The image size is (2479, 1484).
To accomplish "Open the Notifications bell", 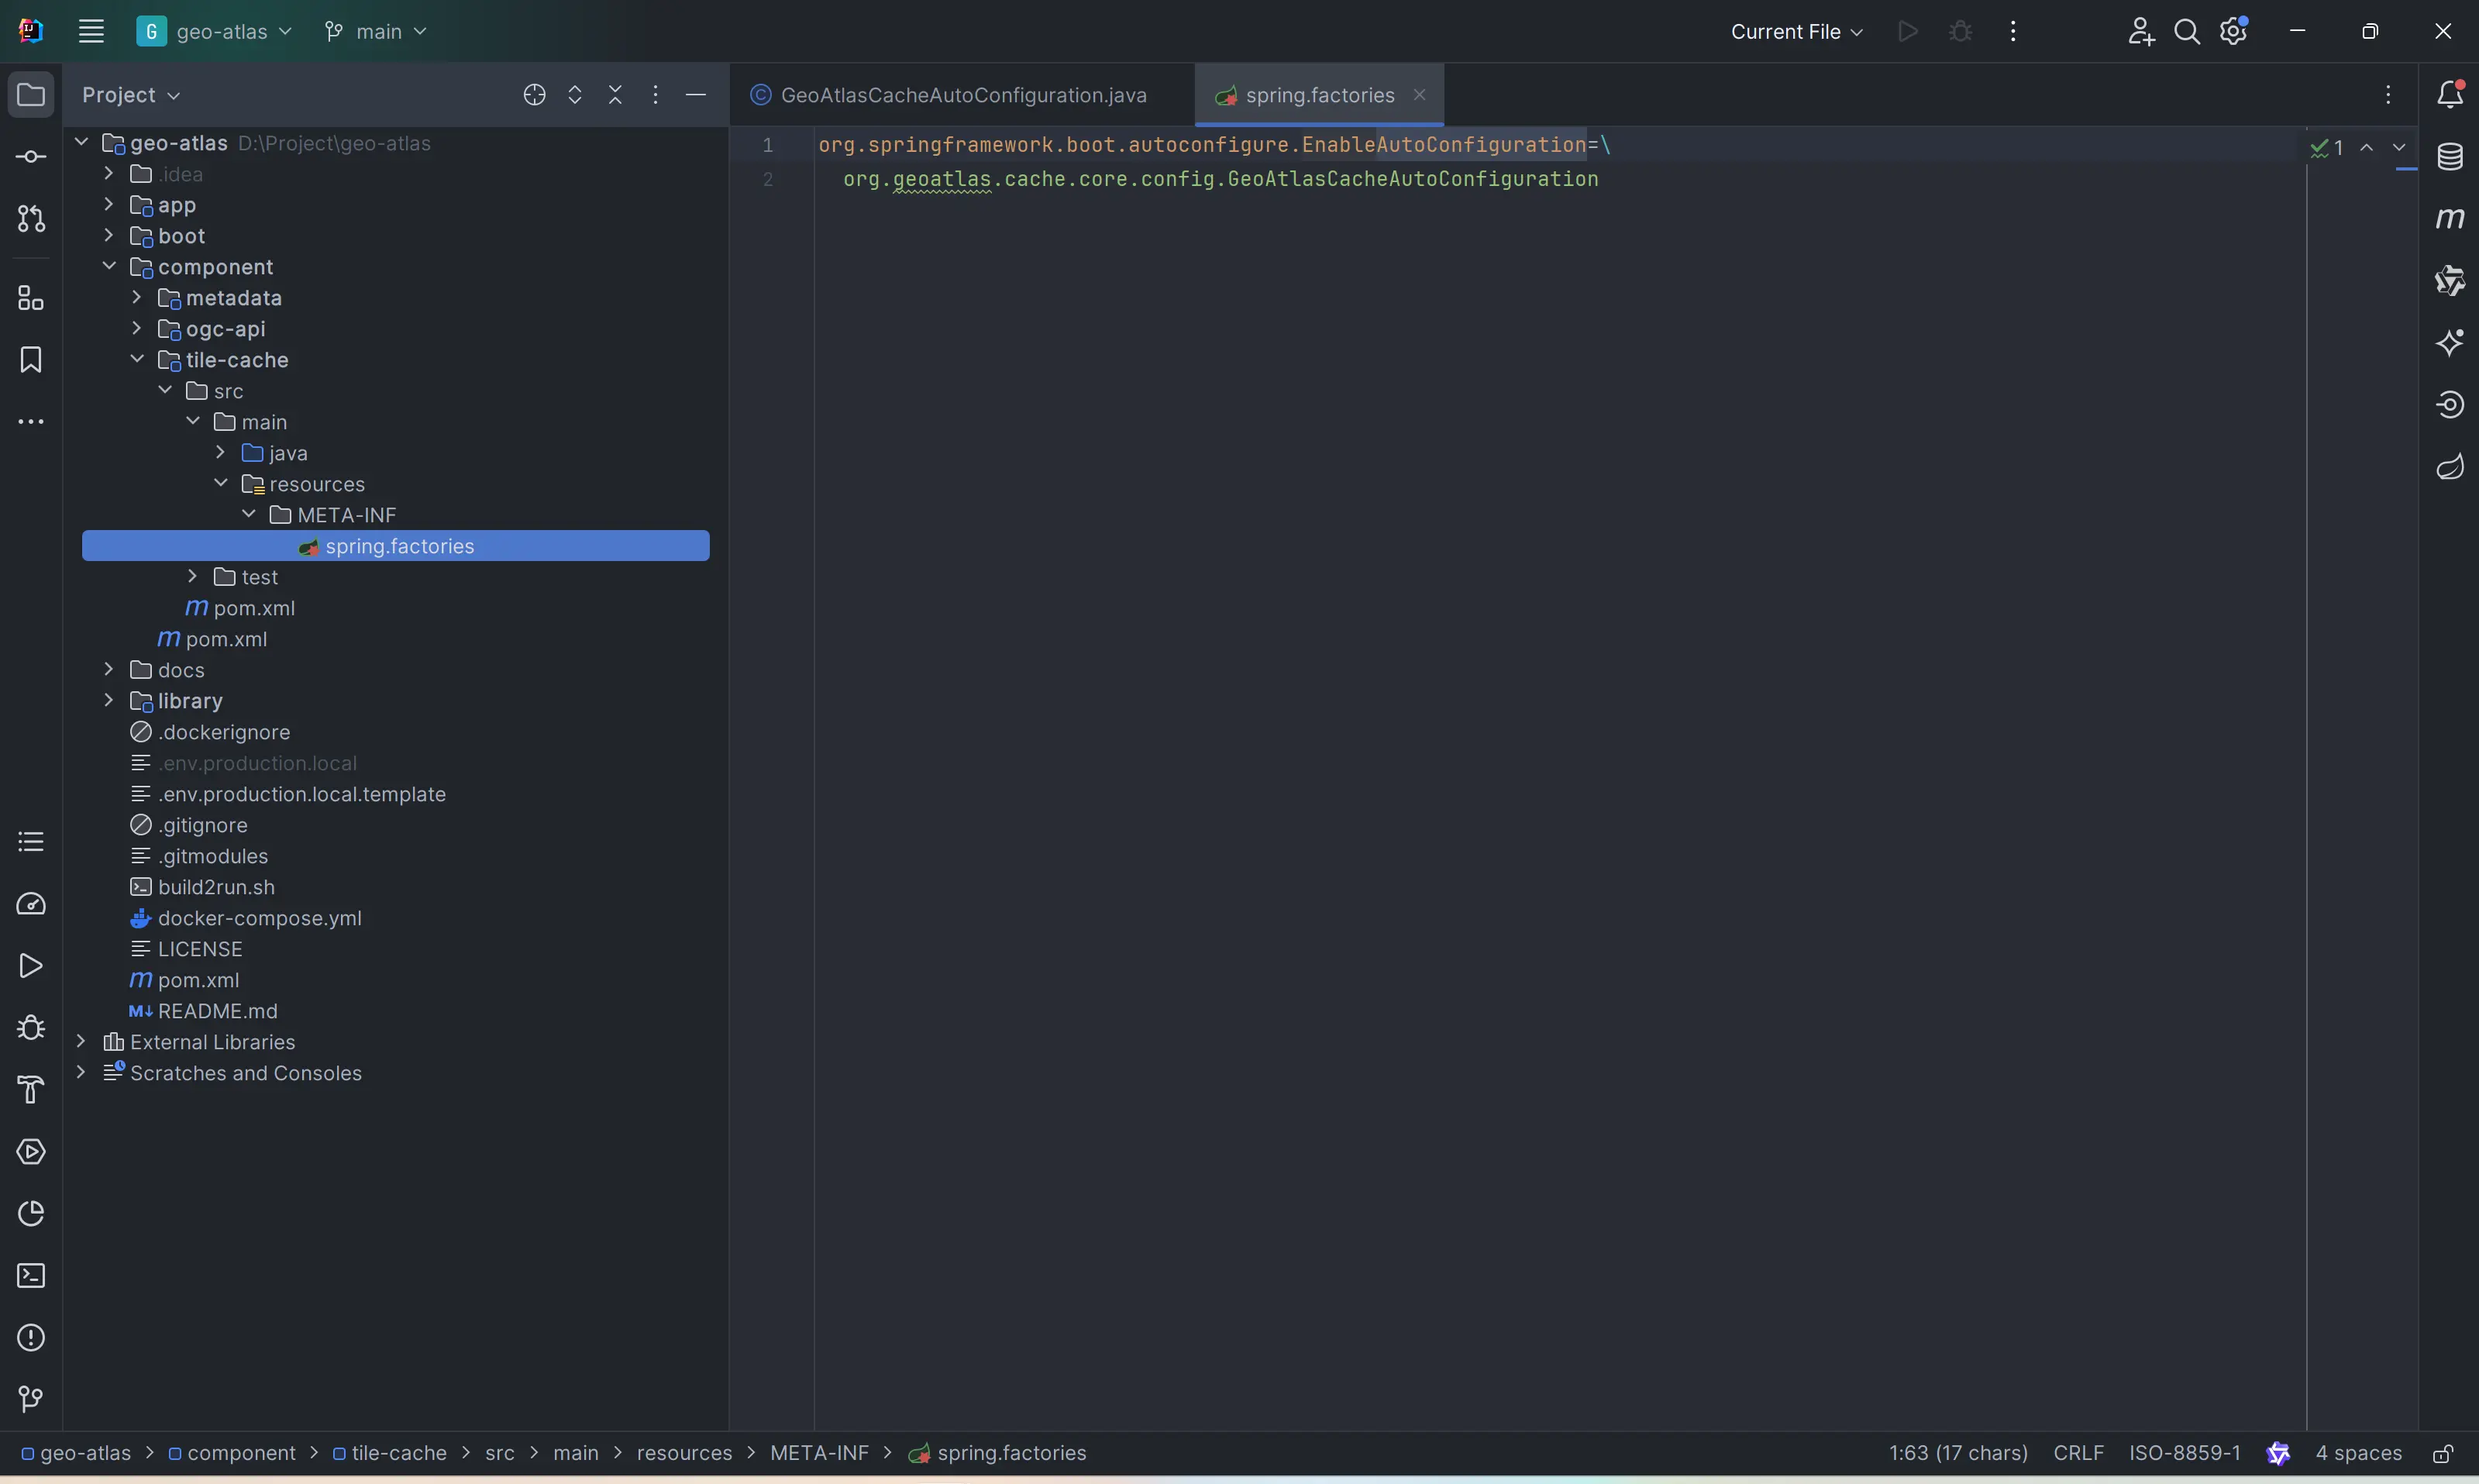I will pyautogui.click(x=2450, y=94).
